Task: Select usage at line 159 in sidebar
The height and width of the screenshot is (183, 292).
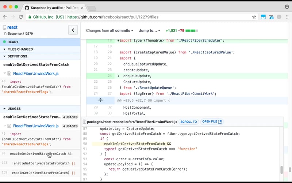Action: point(40,173)
